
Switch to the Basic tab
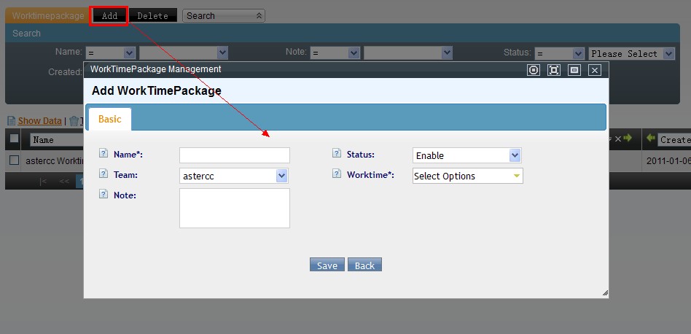(x=110, y=119)
